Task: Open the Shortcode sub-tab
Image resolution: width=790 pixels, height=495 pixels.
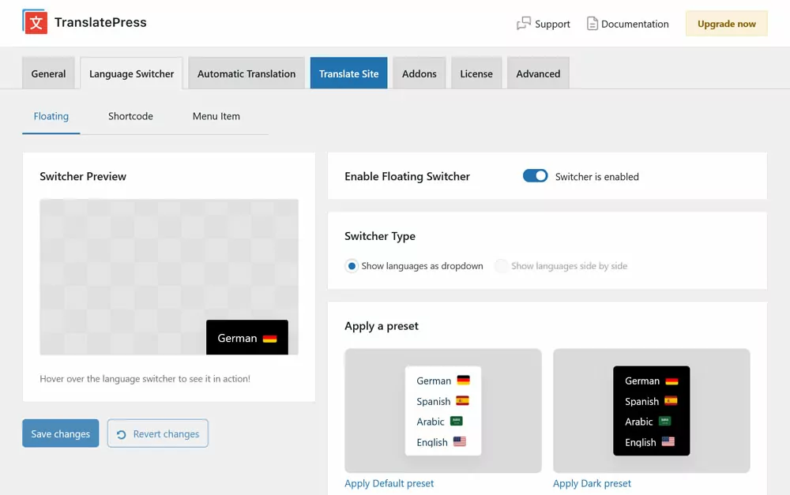Action: coord(130,116)
